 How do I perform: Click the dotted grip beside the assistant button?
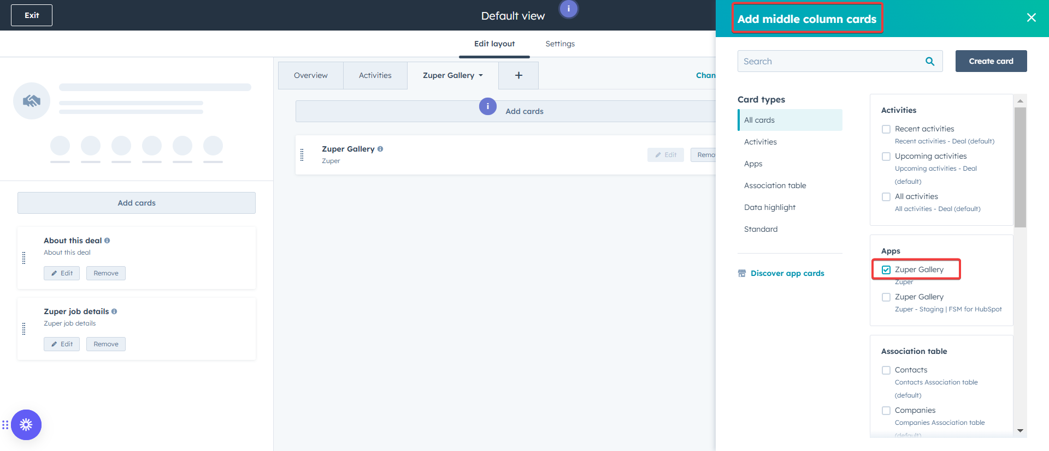coord(5,425)
